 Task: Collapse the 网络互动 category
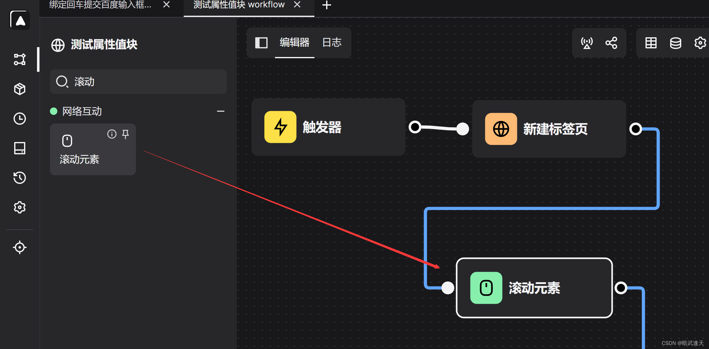coord(220,111)
